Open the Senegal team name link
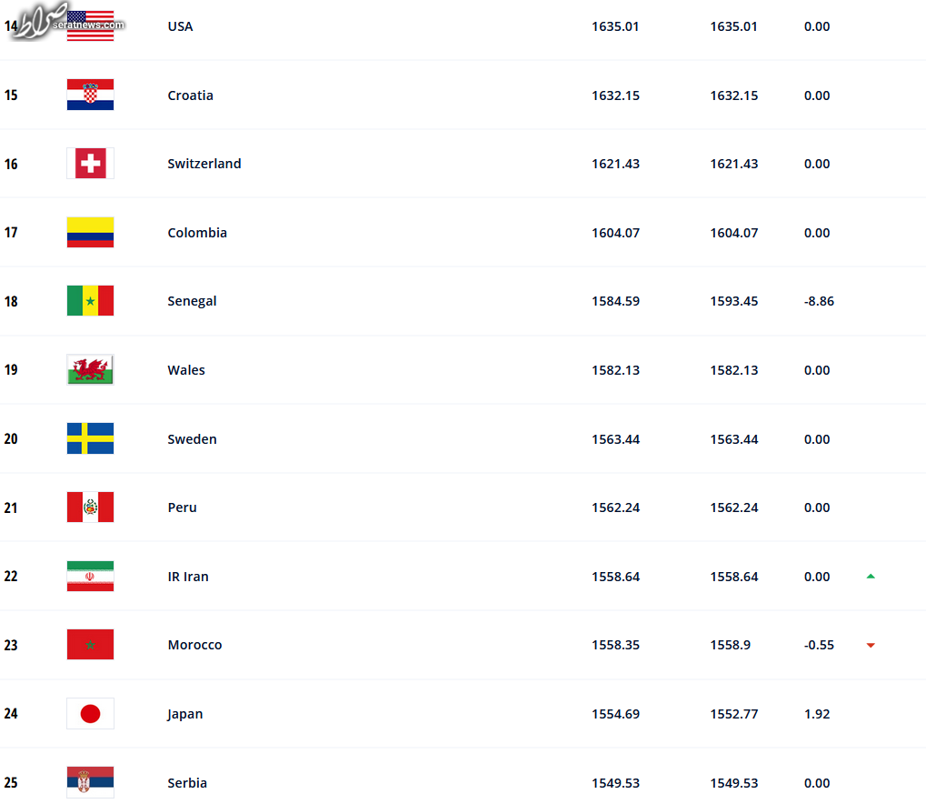The width and height of the screenshot is (926, 804). [x=192, y=301]
